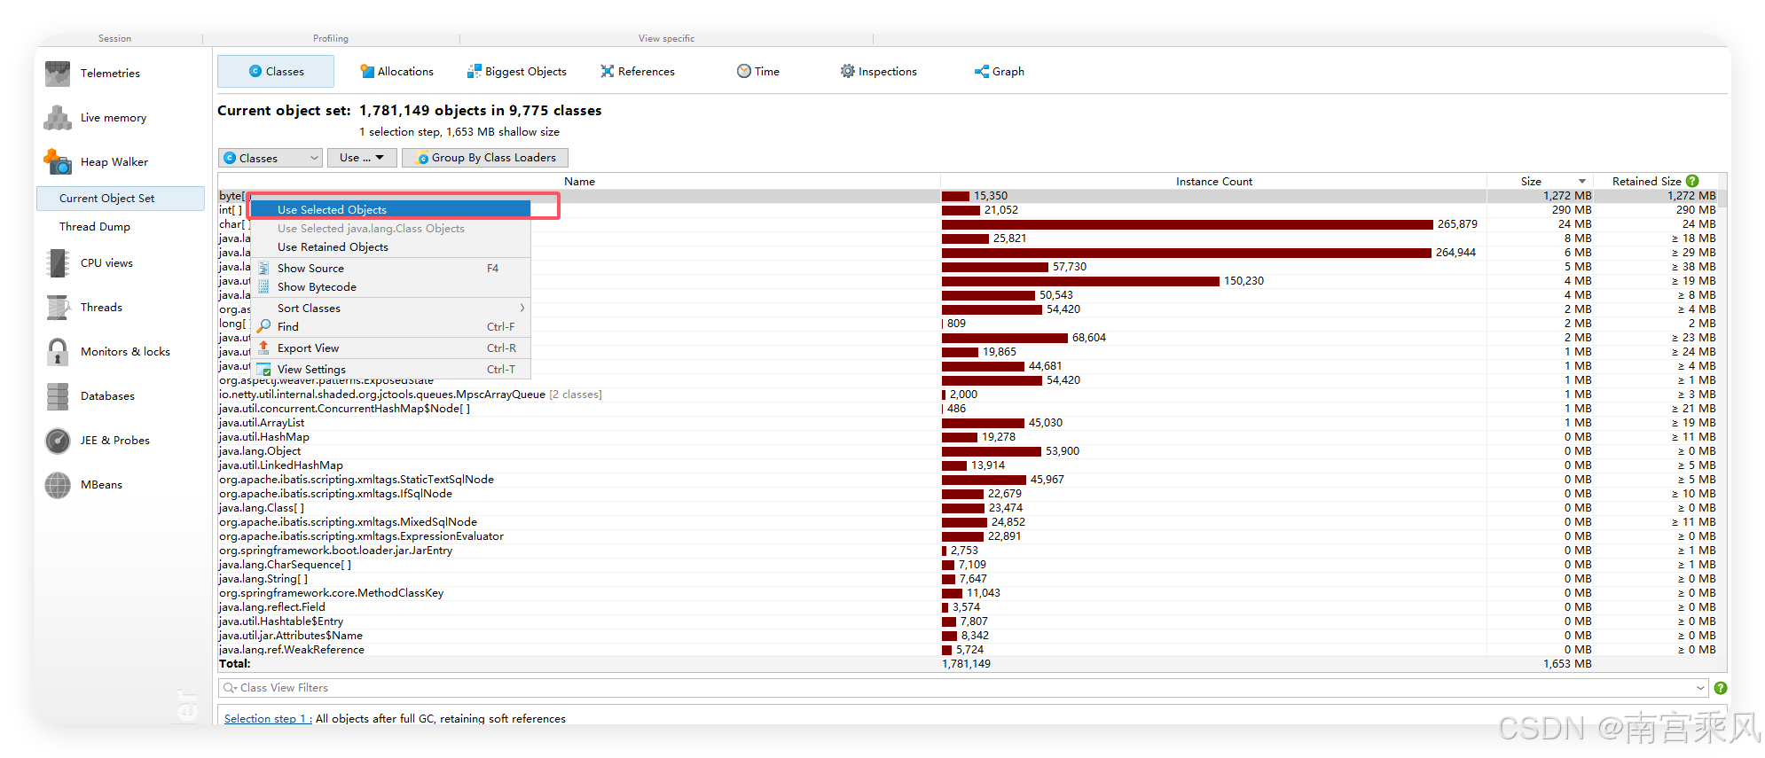Click the java.util.ArrayList instance count bar
1765x758 pixels.
pyautogui.click(x=983, y=423)
